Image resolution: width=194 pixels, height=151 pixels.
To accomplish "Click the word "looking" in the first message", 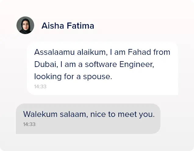I will [46, 77].
